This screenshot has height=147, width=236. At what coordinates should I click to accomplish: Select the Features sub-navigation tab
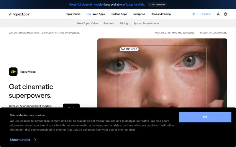[109, 24]
